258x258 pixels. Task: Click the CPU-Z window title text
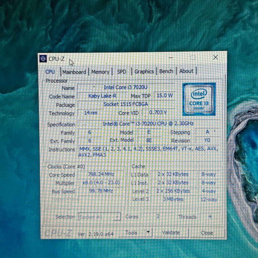tap(57, 59)
